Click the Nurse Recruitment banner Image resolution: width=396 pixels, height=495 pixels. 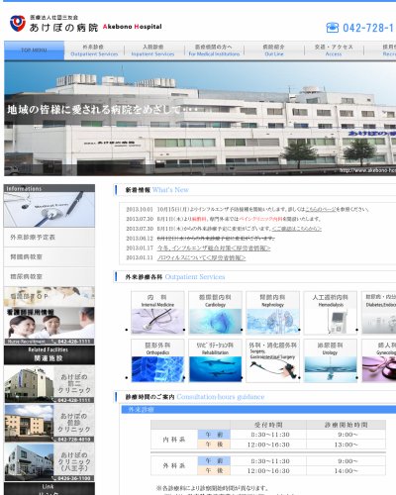coord(49,326)
